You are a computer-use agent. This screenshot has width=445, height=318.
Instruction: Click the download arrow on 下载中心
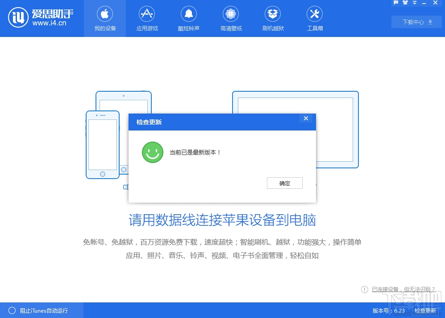429,21
